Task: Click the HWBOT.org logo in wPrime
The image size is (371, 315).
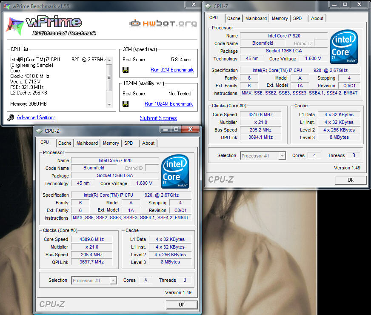Action: (163, 23)
